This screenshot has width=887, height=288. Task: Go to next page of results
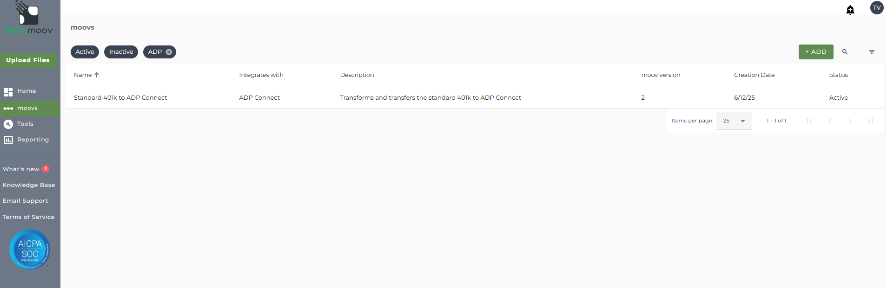(850, 121)
